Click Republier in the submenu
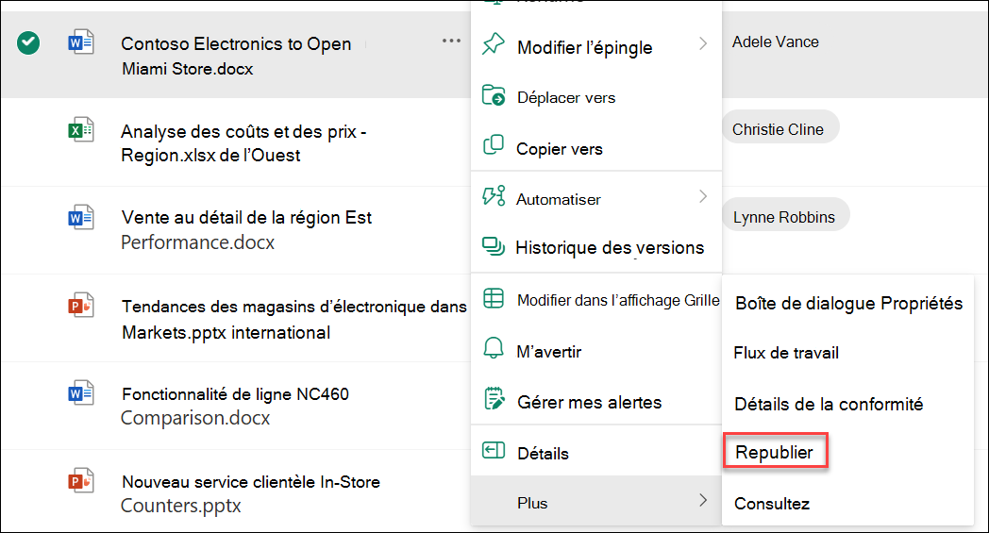Viewport: 989px width, 533px height. [x=775, y=451]
